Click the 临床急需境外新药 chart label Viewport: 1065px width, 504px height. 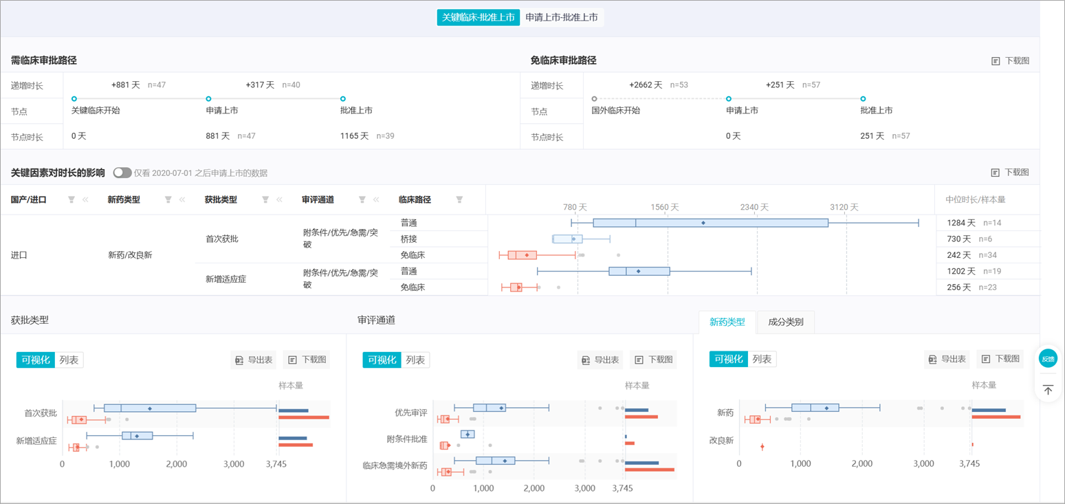point(395,465)
